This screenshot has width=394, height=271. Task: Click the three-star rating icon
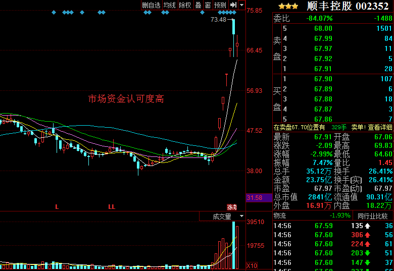288,6
